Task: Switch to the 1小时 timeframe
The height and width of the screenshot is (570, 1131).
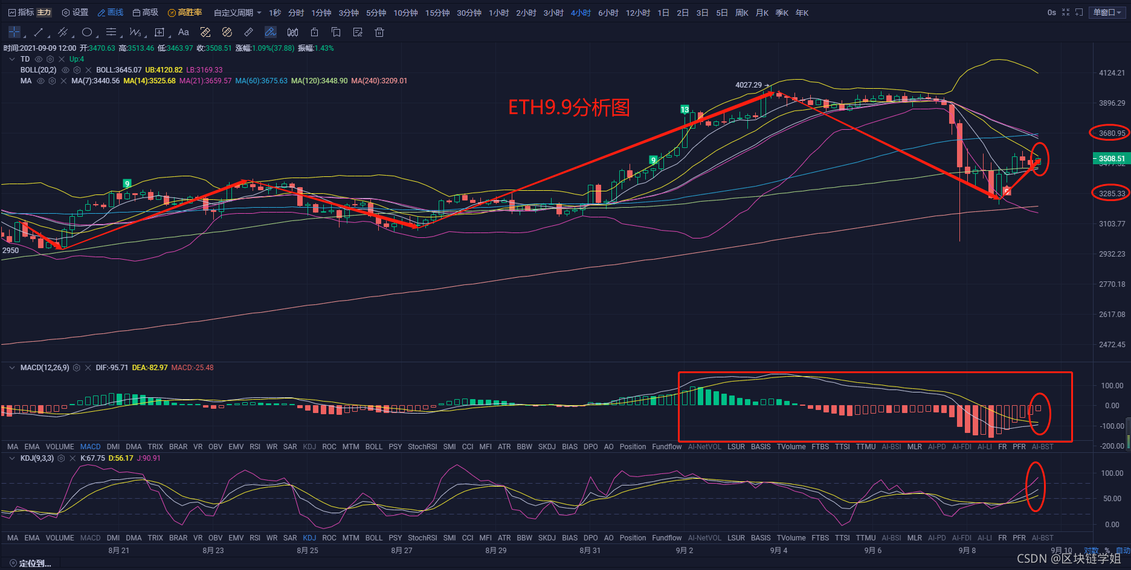Action: (498, 13)
